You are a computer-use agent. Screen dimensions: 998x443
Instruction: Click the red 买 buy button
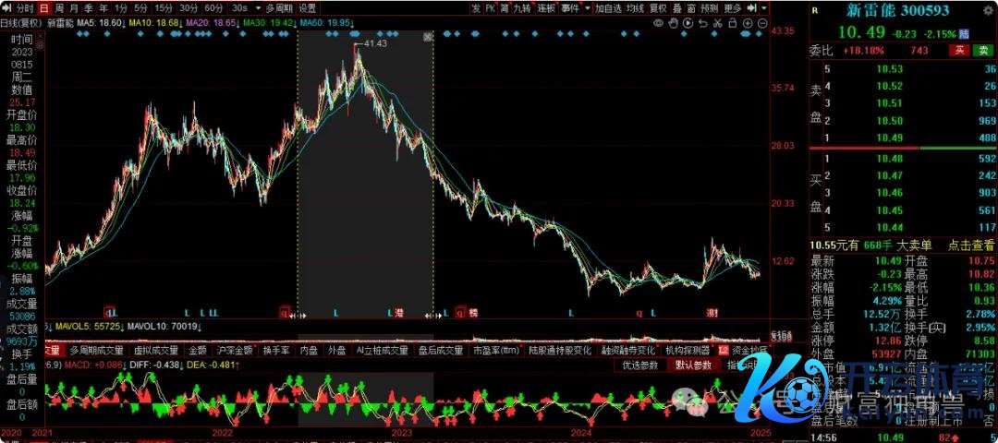tap(960, 50)
